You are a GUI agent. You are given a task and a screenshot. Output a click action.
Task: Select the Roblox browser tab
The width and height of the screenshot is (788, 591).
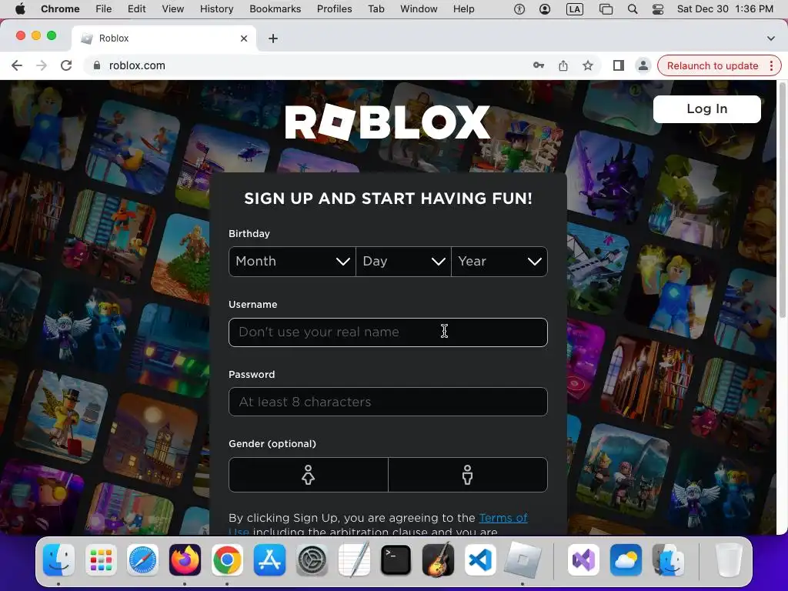click(x=165, y=38)
